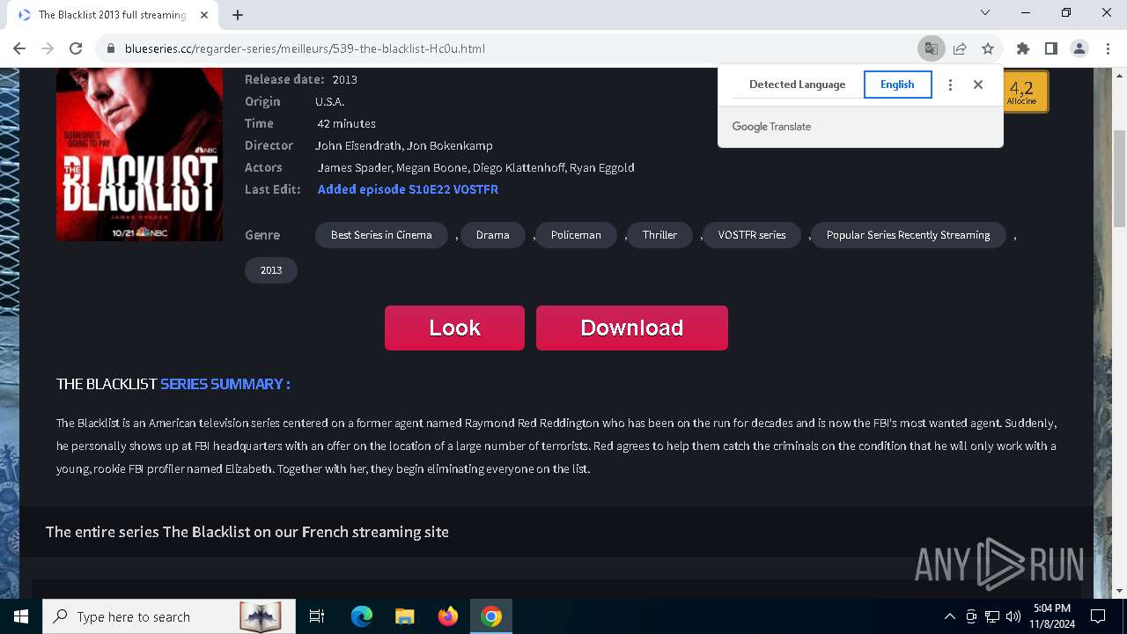Select the Best Series in Cinema genre
Screen dimensions: 1127x634
(381, 235)
